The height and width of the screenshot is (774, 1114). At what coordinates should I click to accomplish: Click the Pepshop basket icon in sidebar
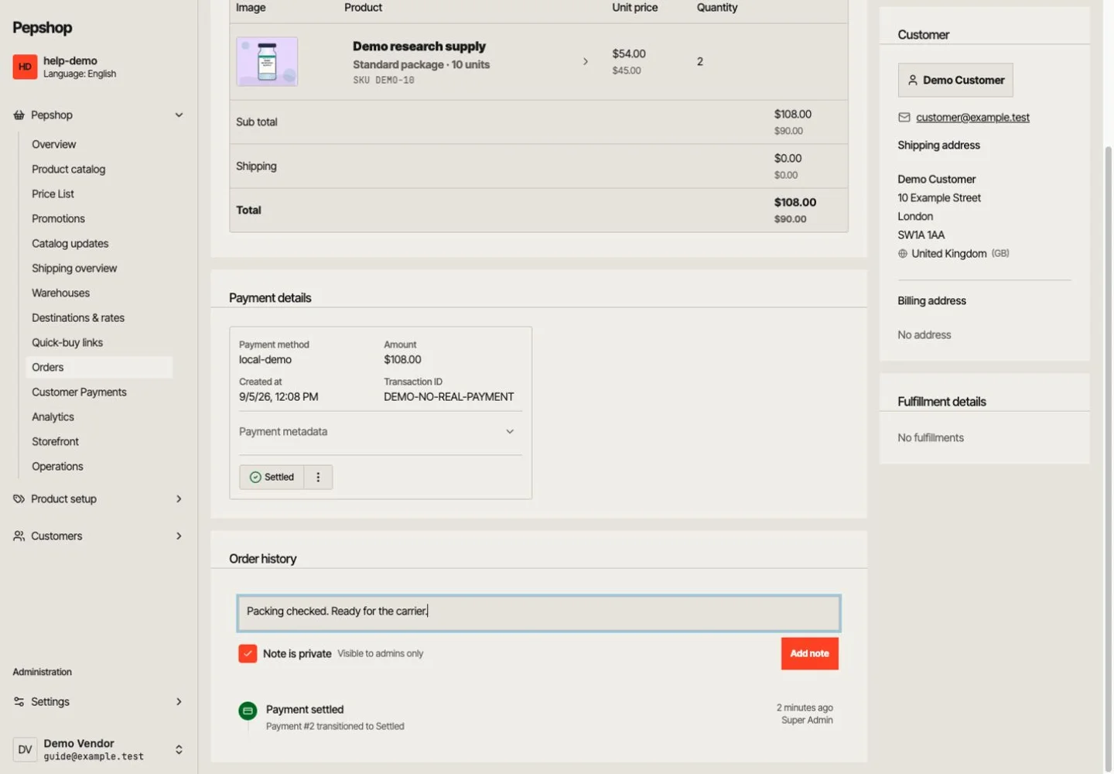(19, 115)
